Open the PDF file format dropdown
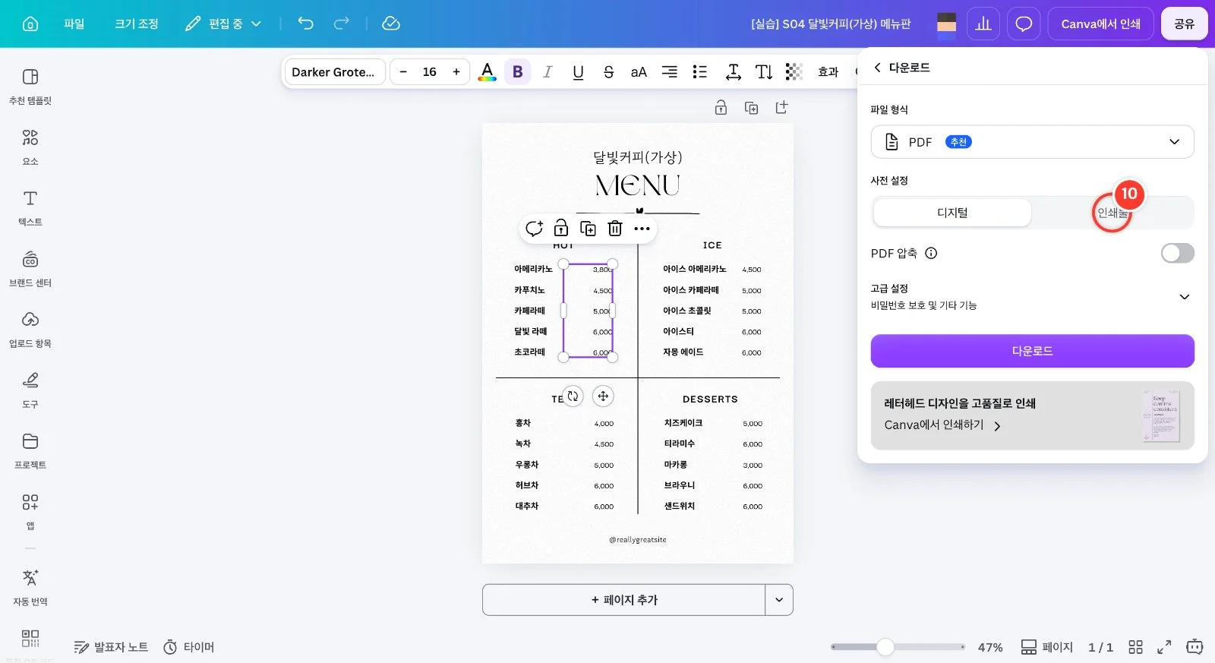The height and width of the screenshot is (663, 1215). point(1032,142)
